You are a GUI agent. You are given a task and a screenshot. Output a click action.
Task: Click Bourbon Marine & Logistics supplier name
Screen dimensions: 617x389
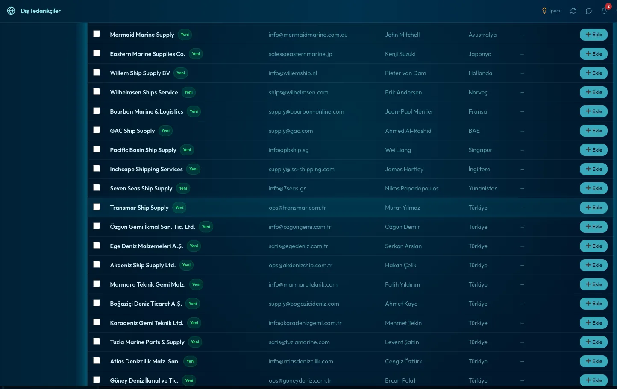pyautogui.click(x=147, y=111)
